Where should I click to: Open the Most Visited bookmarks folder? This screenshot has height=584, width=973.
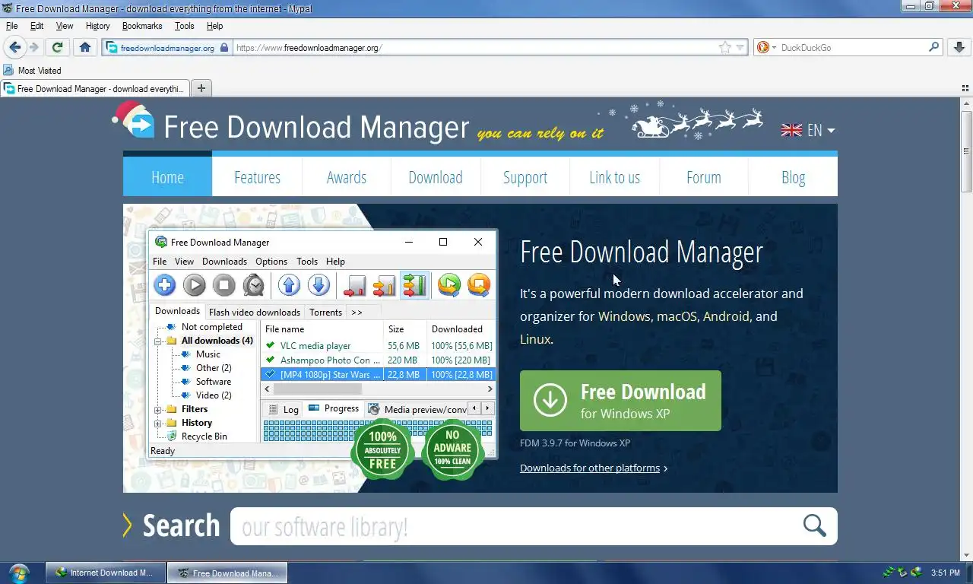coord(33,70)
